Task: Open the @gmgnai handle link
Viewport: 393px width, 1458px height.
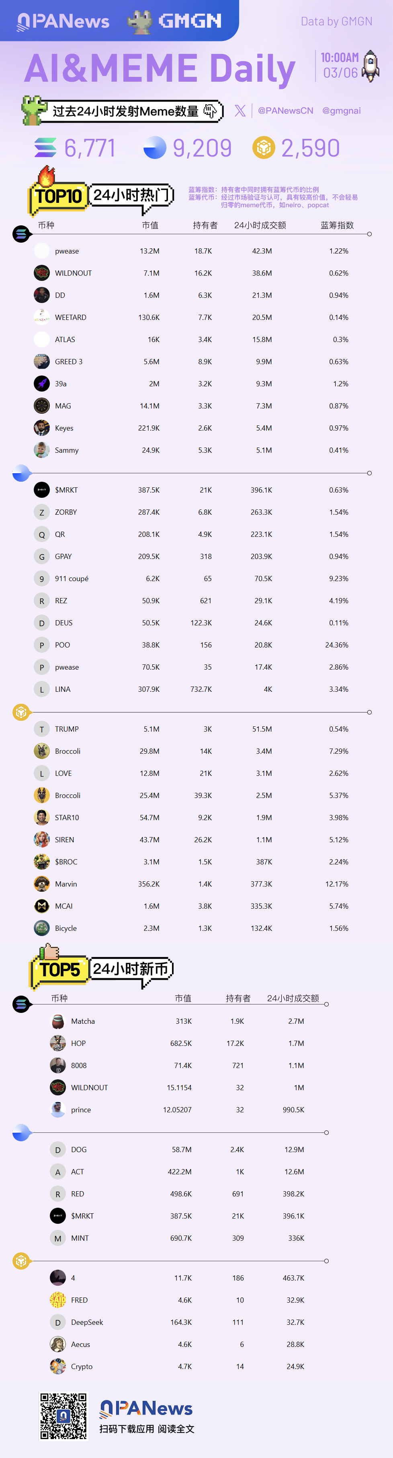Action: [341, 110]
